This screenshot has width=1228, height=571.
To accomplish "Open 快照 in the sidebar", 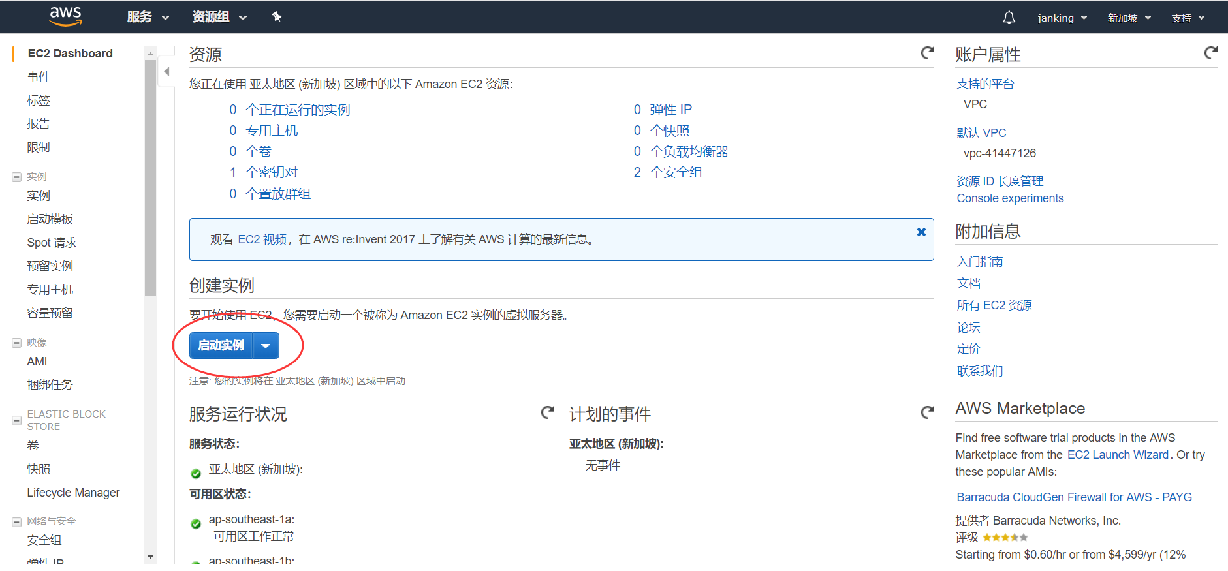I will [39, 469].
